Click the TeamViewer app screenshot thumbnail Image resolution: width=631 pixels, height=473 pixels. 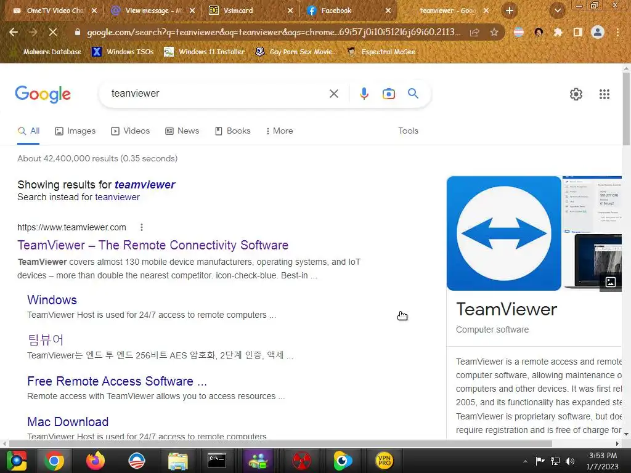pyautogui.click(x=592, y=204)
